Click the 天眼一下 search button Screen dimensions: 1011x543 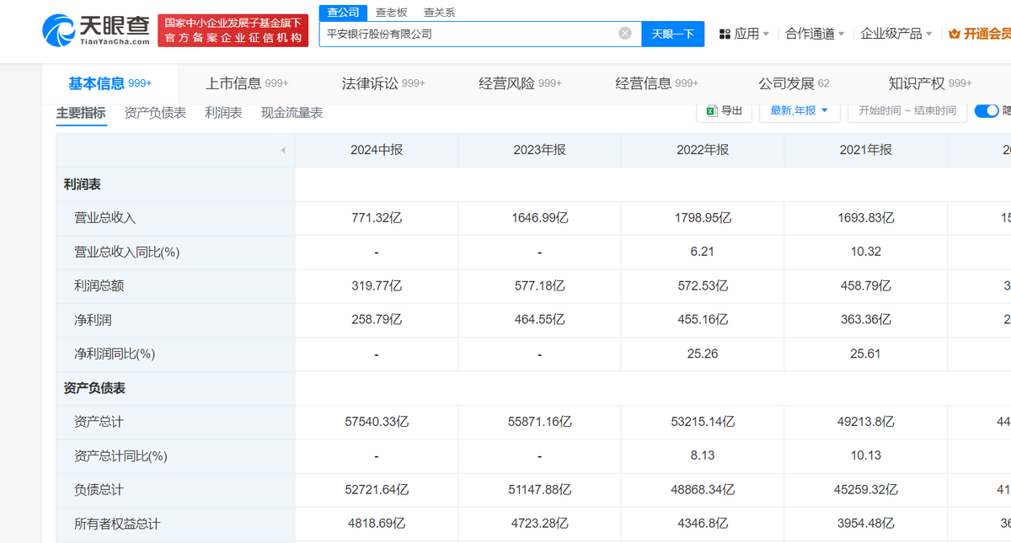point(673,34)
